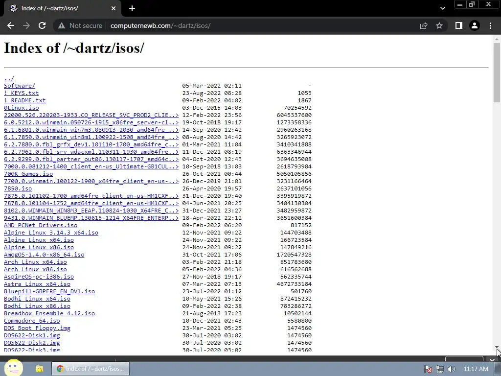The height and width of the screenshot is (376, 501).
Task: Download AMD_PCNet_Drivers.iso
Action: (x=40, y=225)
